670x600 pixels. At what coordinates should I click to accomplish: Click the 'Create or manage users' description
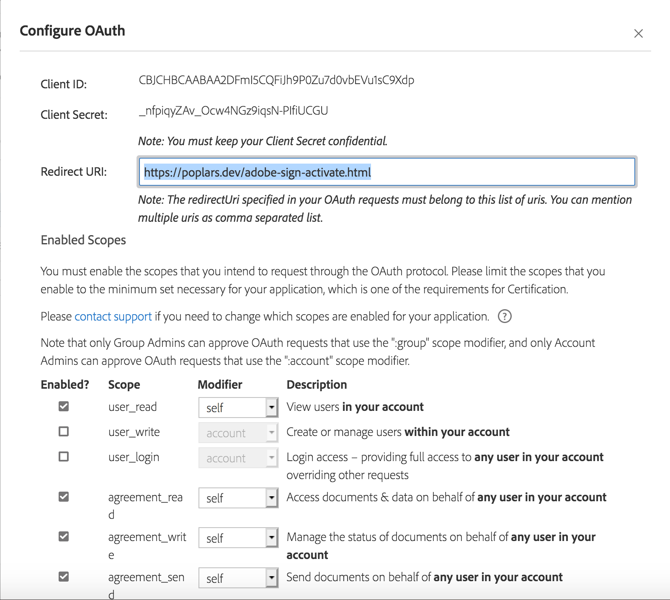[398, 432]
